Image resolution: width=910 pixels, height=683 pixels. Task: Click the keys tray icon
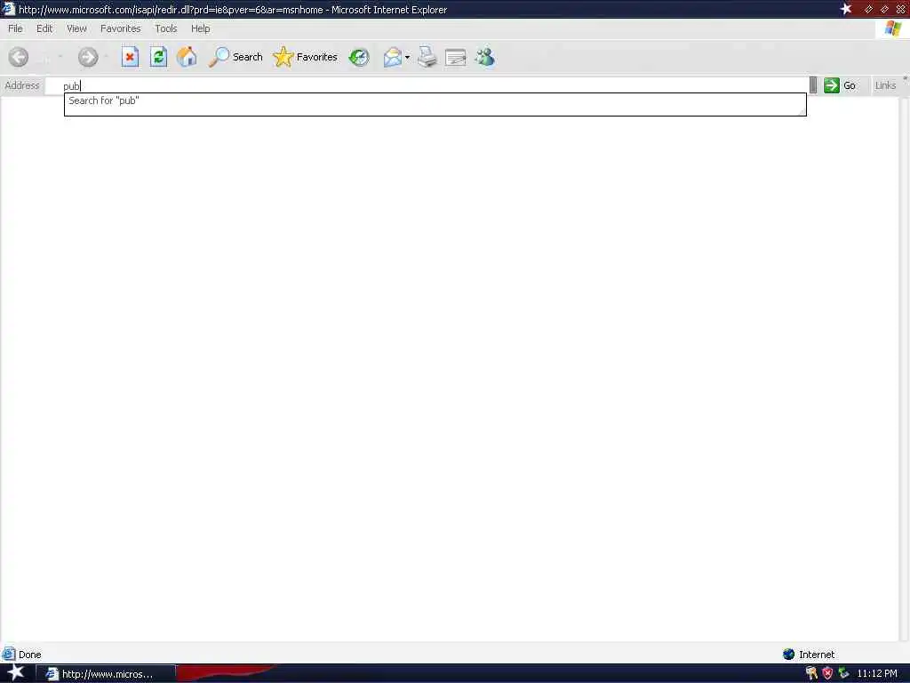[x=811, y=673]
